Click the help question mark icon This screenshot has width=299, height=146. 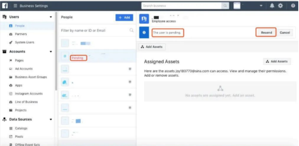tap(293, 6)
